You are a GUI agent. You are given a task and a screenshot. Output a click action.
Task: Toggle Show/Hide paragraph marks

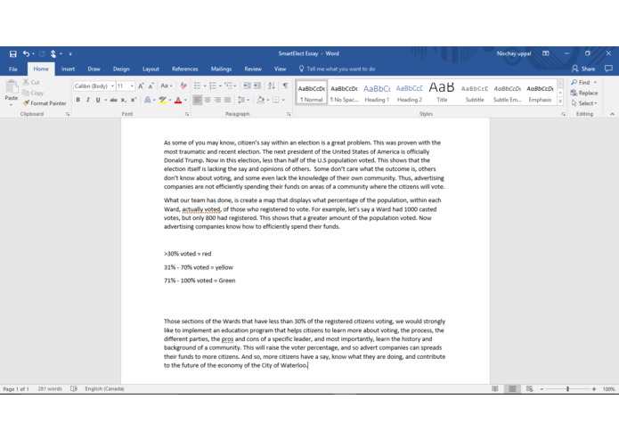coord(285,86)
